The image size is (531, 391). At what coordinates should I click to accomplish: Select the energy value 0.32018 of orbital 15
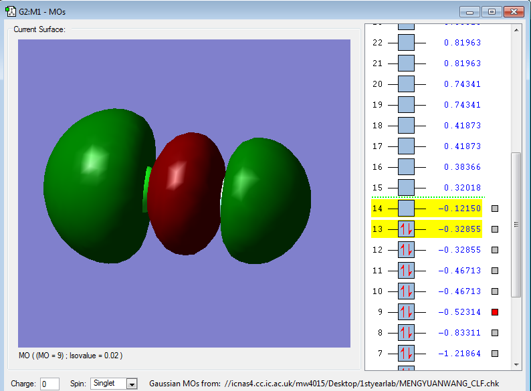[461, 188]
